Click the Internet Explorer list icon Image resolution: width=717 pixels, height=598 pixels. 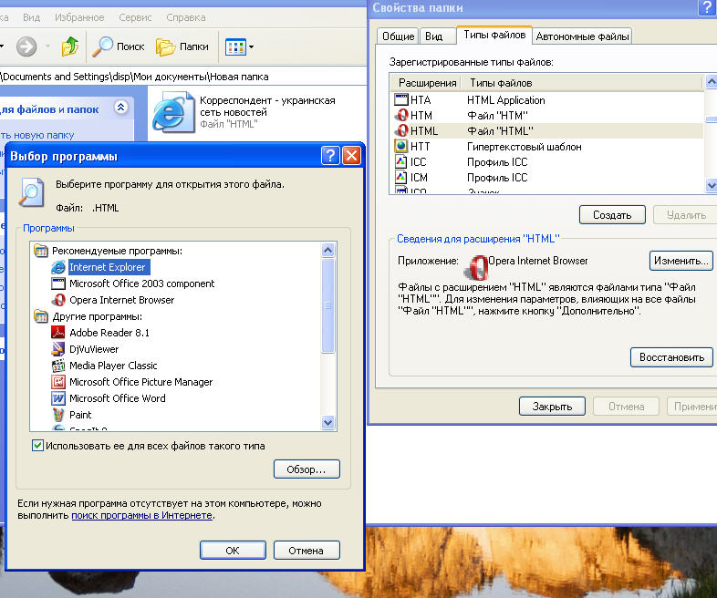[x=58, y=267]
